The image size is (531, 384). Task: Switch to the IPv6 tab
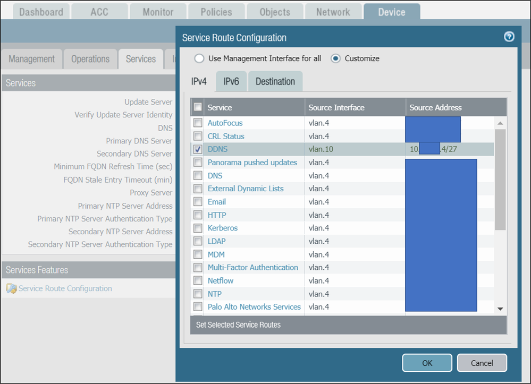[x=231, y=82]
